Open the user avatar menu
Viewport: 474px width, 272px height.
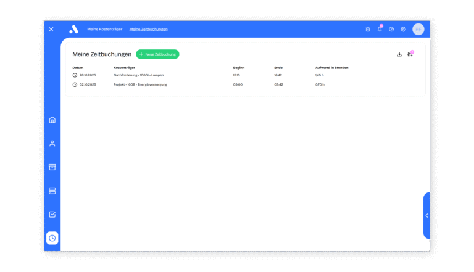pyautogui.click(x=418, y=29)
